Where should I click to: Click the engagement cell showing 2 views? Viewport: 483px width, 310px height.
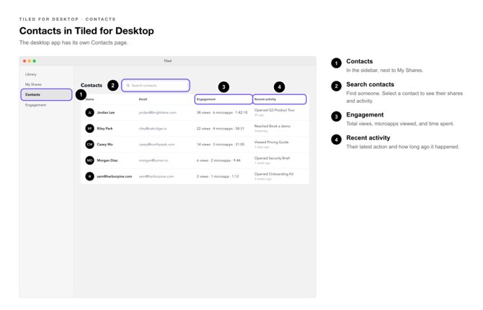point(218,176)
